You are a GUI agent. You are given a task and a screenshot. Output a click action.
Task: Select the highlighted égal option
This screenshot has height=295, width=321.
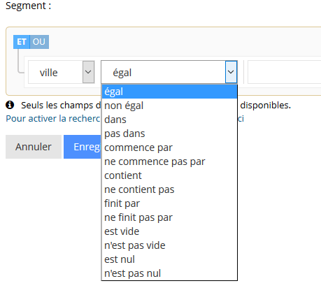[x=169, y=92]
